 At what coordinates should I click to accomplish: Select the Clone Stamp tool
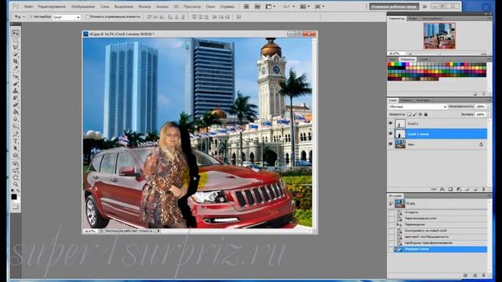point(16,91)
